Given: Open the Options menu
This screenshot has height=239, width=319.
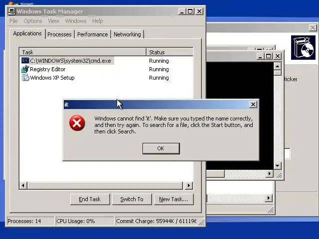Looking at the screenshot, I should (33, 21).
